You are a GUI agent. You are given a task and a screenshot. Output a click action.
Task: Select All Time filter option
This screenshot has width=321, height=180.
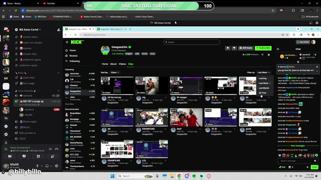tap(262, 93)
